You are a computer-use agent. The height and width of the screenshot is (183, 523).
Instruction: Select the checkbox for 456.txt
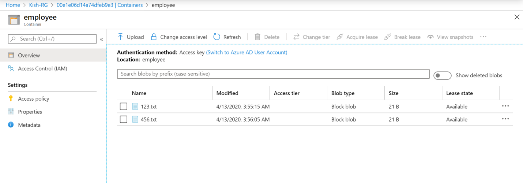[124, 119]
